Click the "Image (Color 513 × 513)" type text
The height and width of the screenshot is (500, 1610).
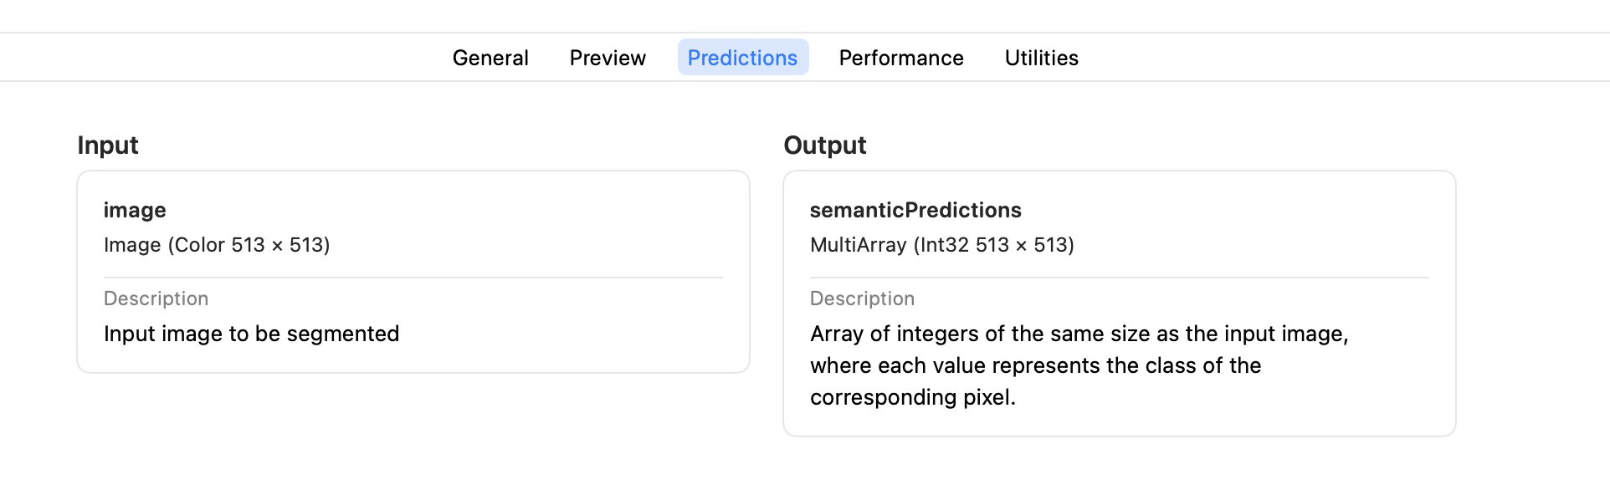click(x=217, y=245)
